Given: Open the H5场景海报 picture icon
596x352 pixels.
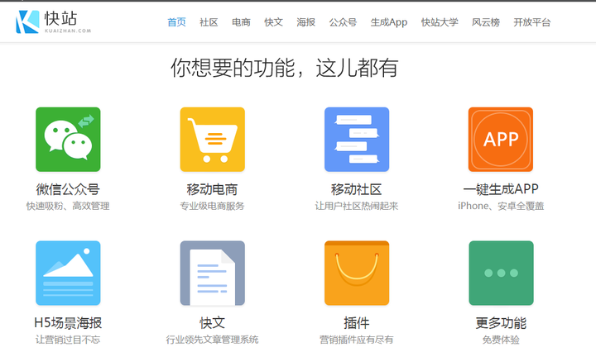Looking at the screenshot, I should [x=68, y=273].
